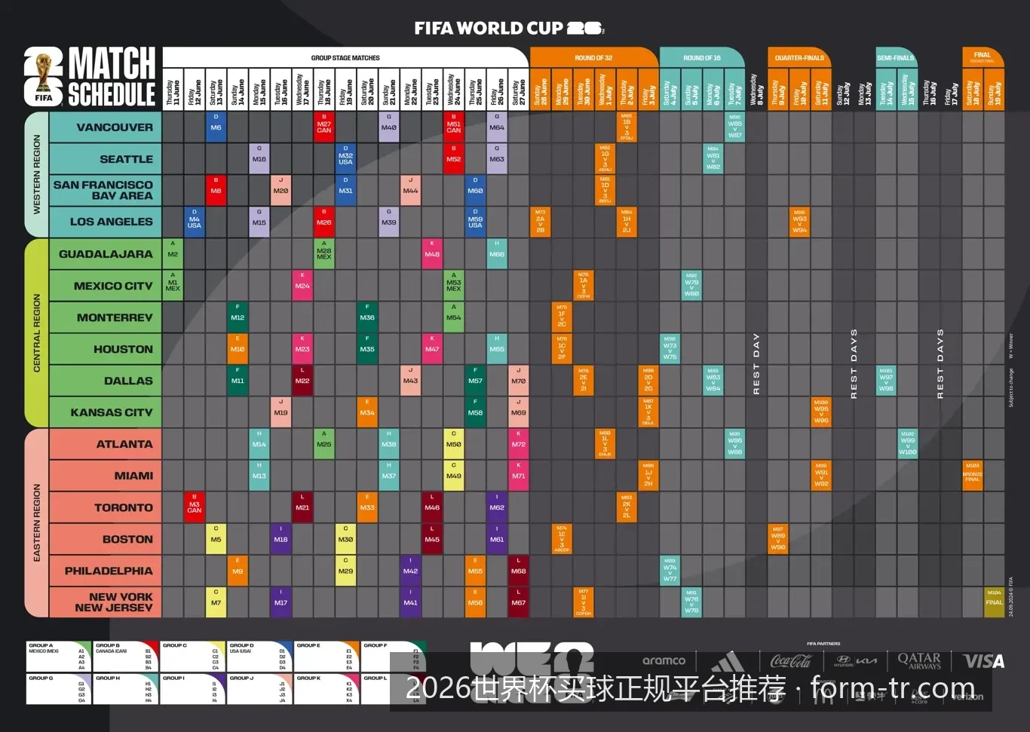Click the Wednesday 8 July date column header
Screen dimensions: 1030x732
756,90
